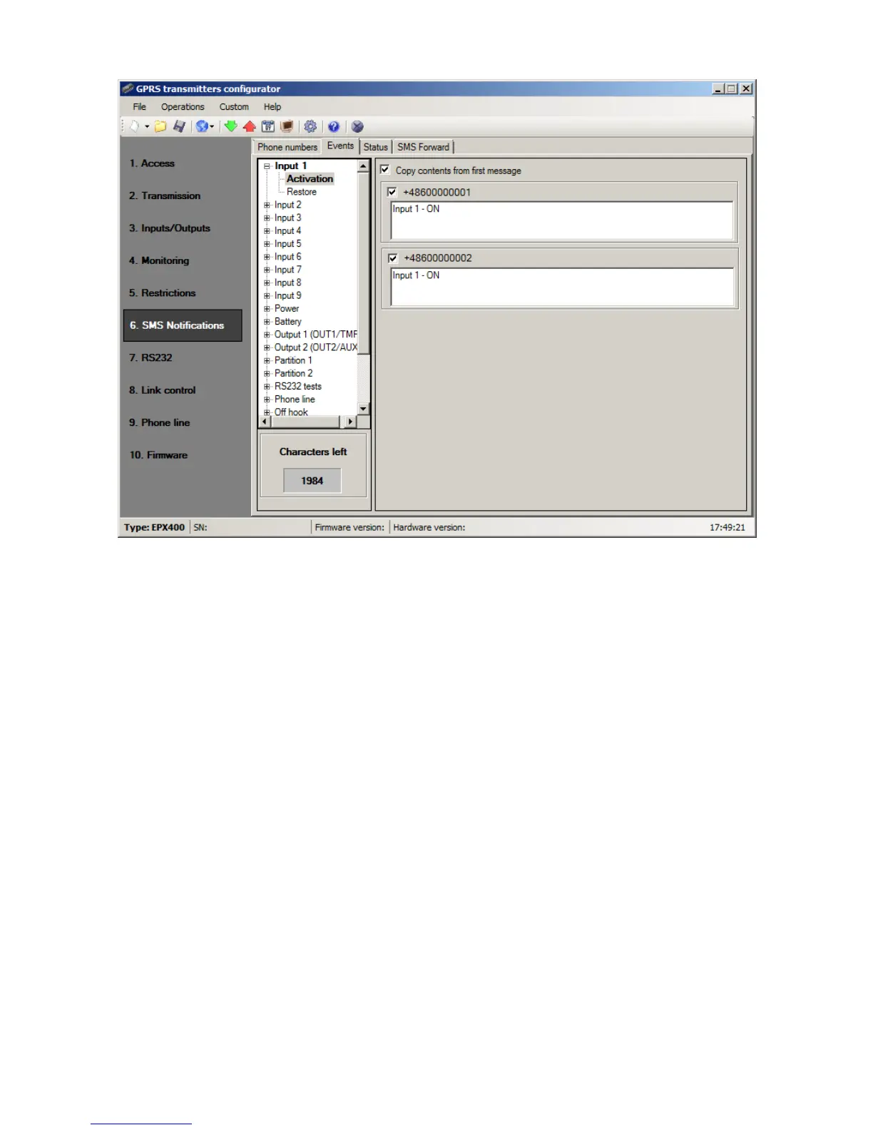Select the Input 8 tree item

pos(288,282)
